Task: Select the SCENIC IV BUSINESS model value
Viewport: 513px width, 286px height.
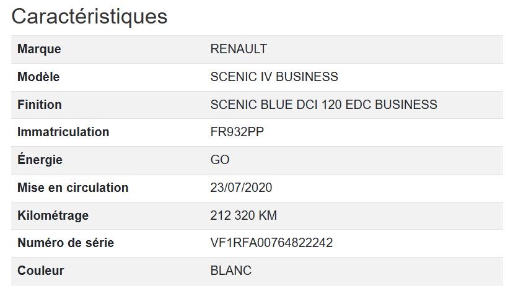Action: 274,77
